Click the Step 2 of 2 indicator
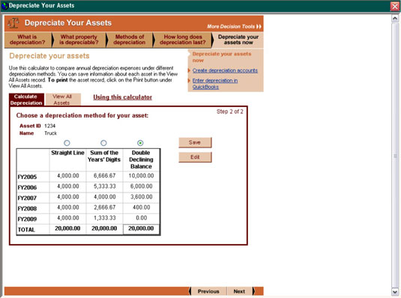 coord(230,112)
